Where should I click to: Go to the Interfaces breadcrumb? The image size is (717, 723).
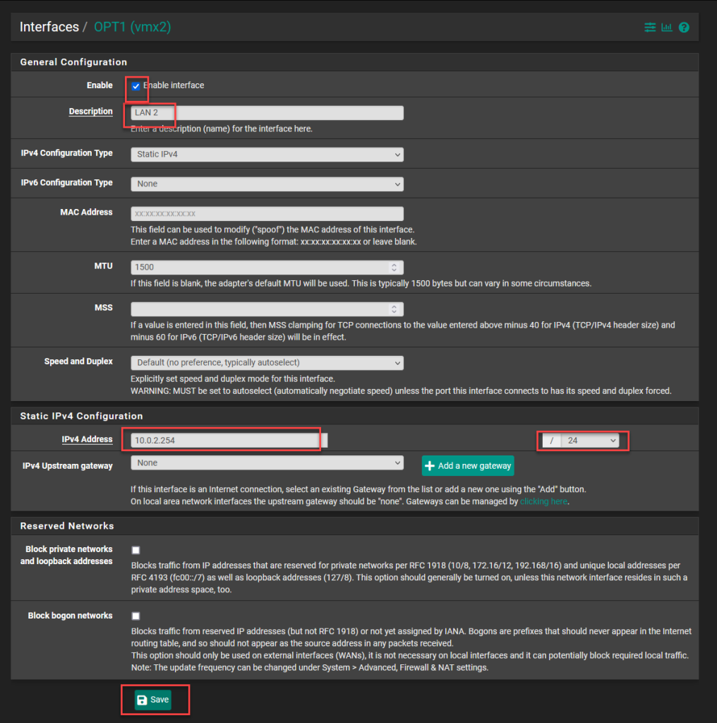pos(49,28)
